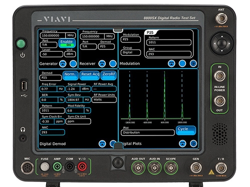Viewport: 250px width, 187px height.
Task: Edit the Generator Level field -50
Action: coord(52,54)
